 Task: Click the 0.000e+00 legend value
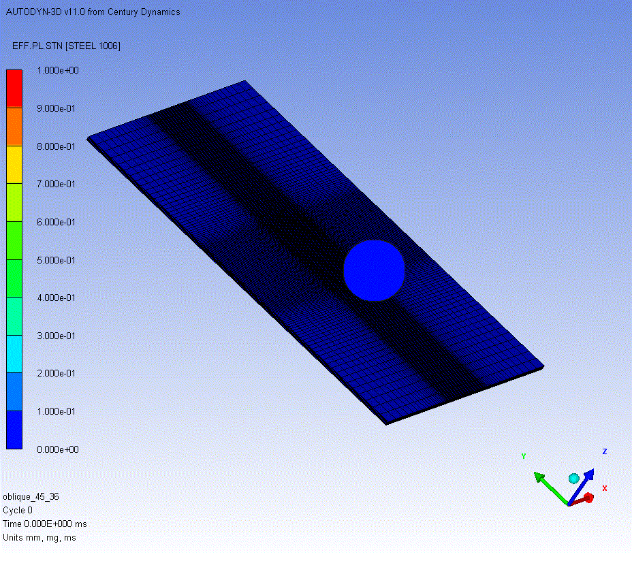[58, 449]
